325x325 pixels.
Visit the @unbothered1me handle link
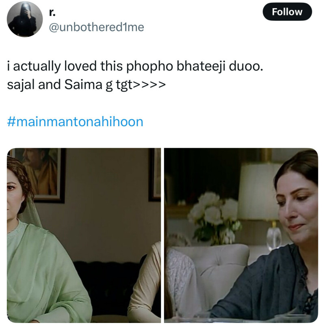[97, 27]
